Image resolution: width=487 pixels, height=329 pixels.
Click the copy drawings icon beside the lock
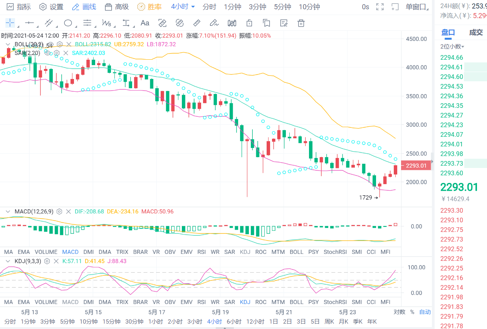tap(267, 23)
